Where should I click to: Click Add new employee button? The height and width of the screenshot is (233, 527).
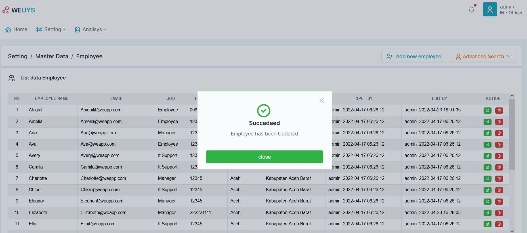(414, 57)
